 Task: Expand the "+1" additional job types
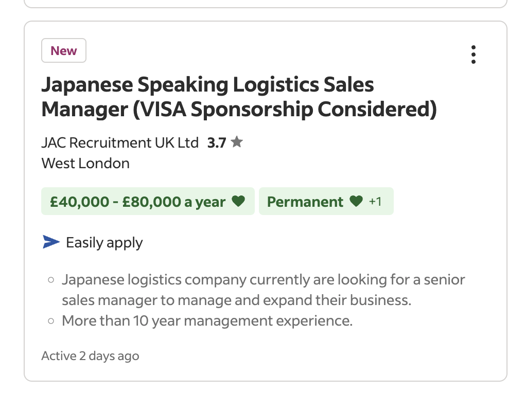[376, 201]
